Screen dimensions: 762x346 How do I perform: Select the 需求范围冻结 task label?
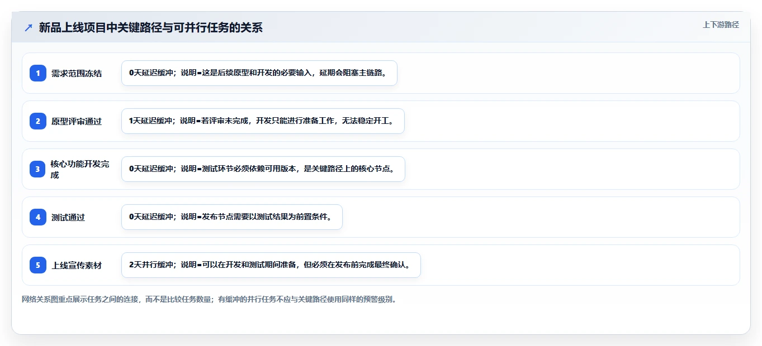click(x=77, y=73)
